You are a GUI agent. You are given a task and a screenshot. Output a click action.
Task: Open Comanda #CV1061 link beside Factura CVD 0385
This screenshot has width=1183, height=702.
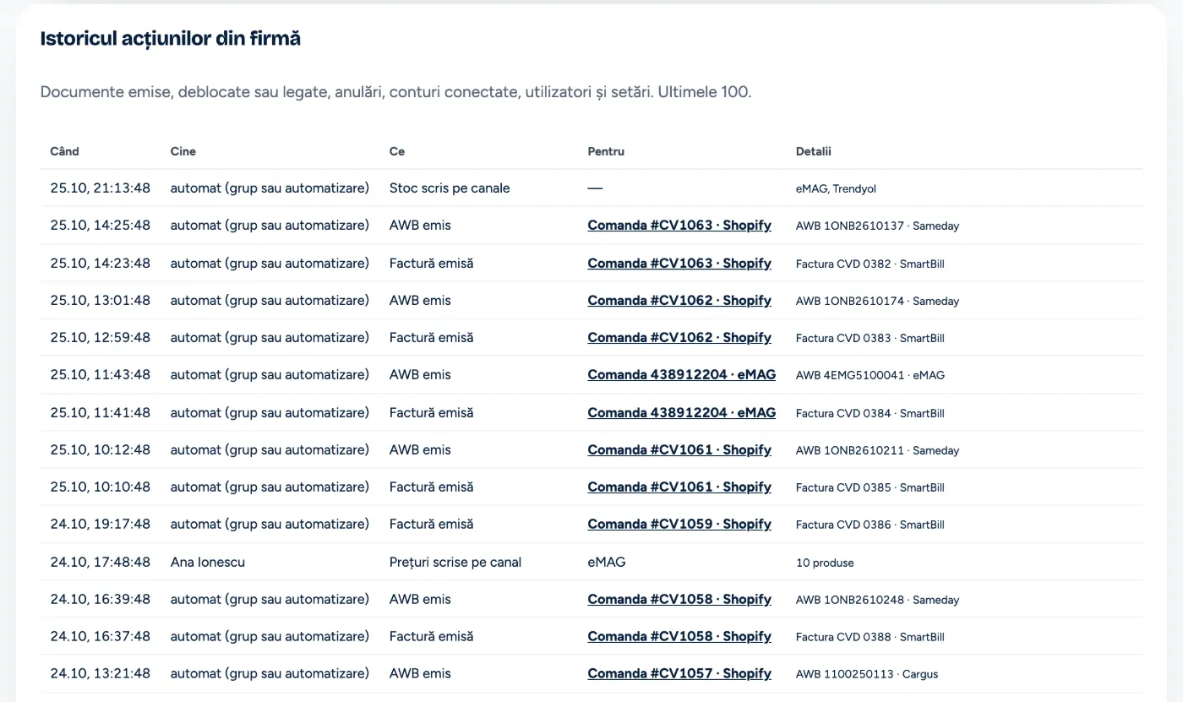(x=679, y=487)
